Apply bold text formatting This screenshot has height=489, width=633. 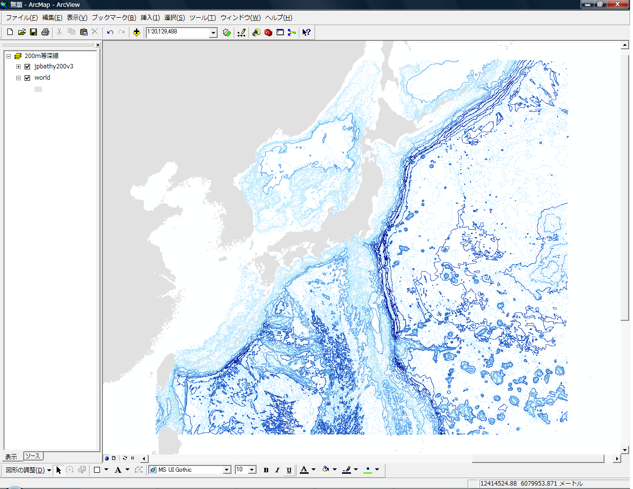click(x=266, y=470)
